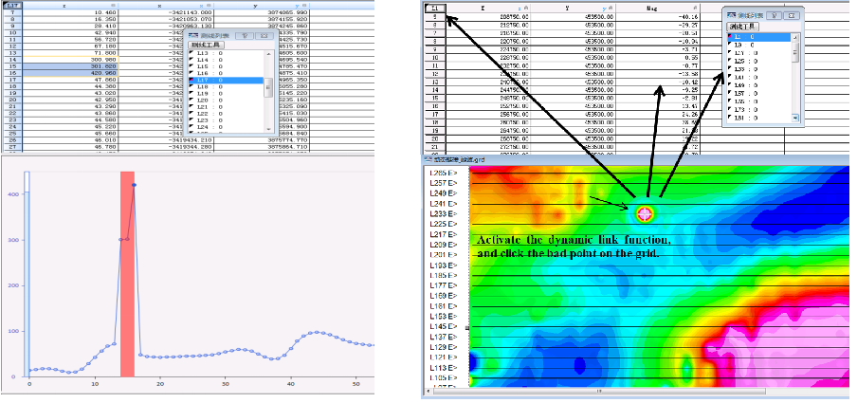857x403 pixels.
Task: Click 测线工具 button in right line list
Action: pos(742,27)
